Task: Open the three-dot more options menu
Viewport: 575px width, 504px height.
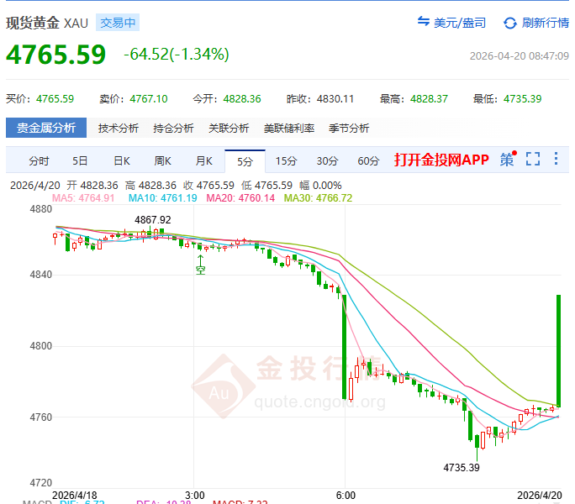Action: [x=557, y=159]
